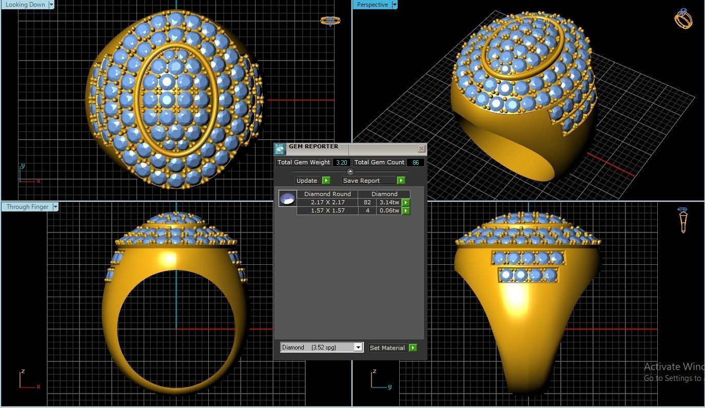Viewport: 705px width, 408px height.
Task: Select the 2.17 X 2.17 size cell
Action: click(327, 203)
